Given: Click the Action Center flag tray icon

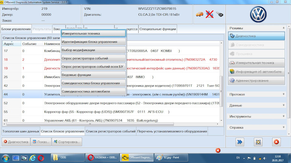Looking at the screenshot, I should 249,158.
